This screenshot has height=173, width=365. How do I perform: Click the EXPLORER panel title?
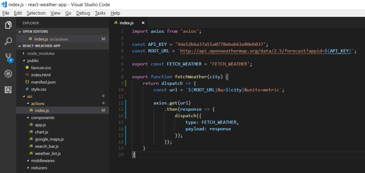point(31,23)
